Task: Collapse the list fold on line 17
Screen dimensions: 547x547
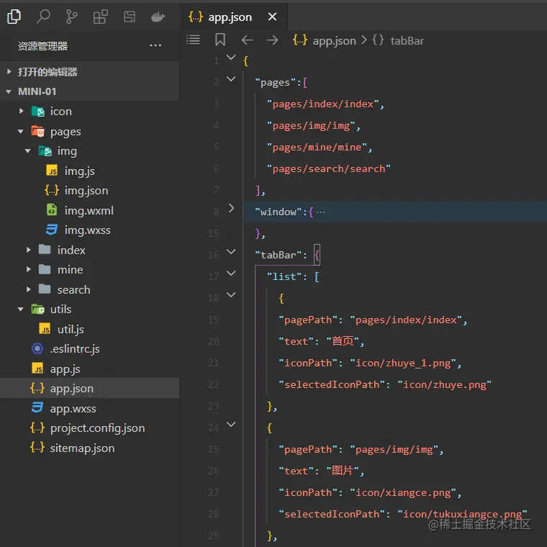Action: pyautogui.click(x=231, y=273)
